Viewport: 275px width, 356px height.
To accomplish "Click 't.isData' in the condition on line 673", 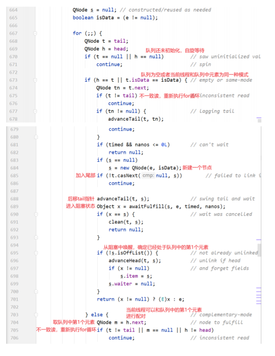I will pos(137,80).
